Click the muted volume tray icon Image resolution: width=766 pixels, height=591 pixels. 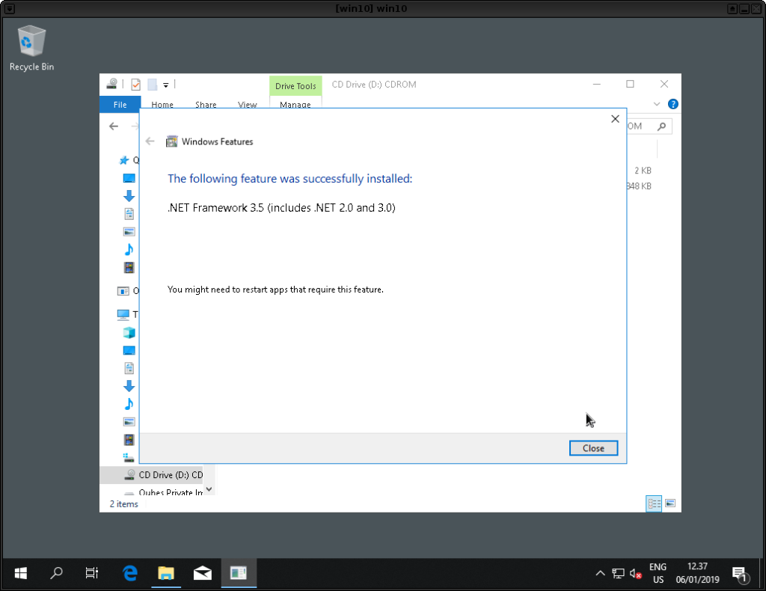636,573
